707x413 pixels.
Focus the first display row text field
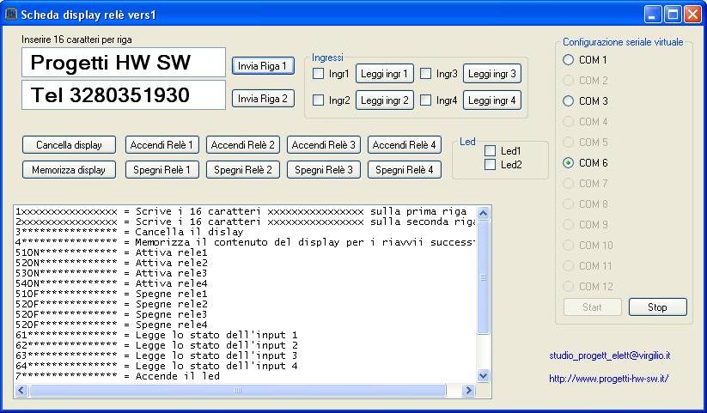click(124, 62)
